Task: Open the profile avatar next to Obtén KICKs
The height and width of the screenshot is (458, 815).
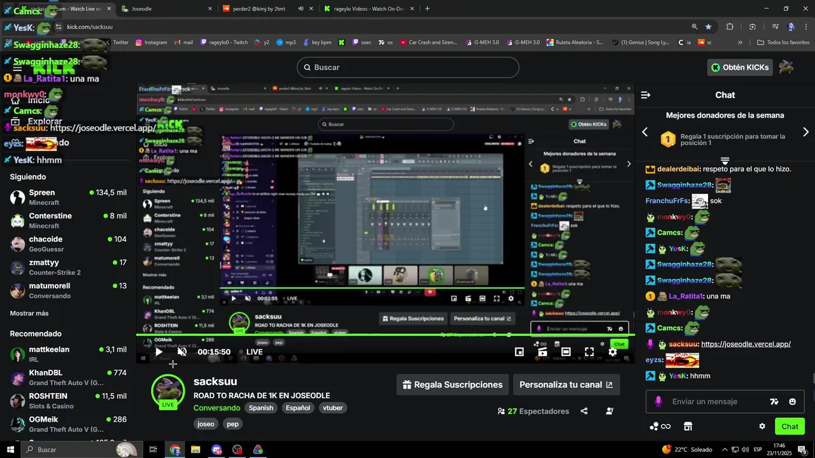Action: (786, 67)
